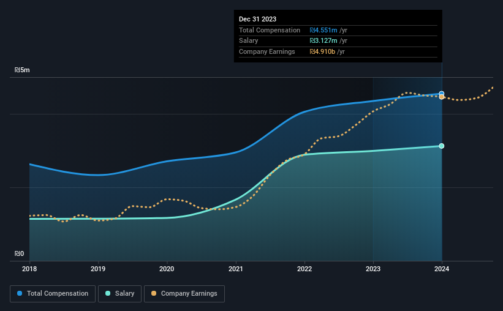Viewport: 503px width, 311px height.
Task: Click the ₪4.551m total compensation value
Action: pyautogui.click(x=323, y=30)
